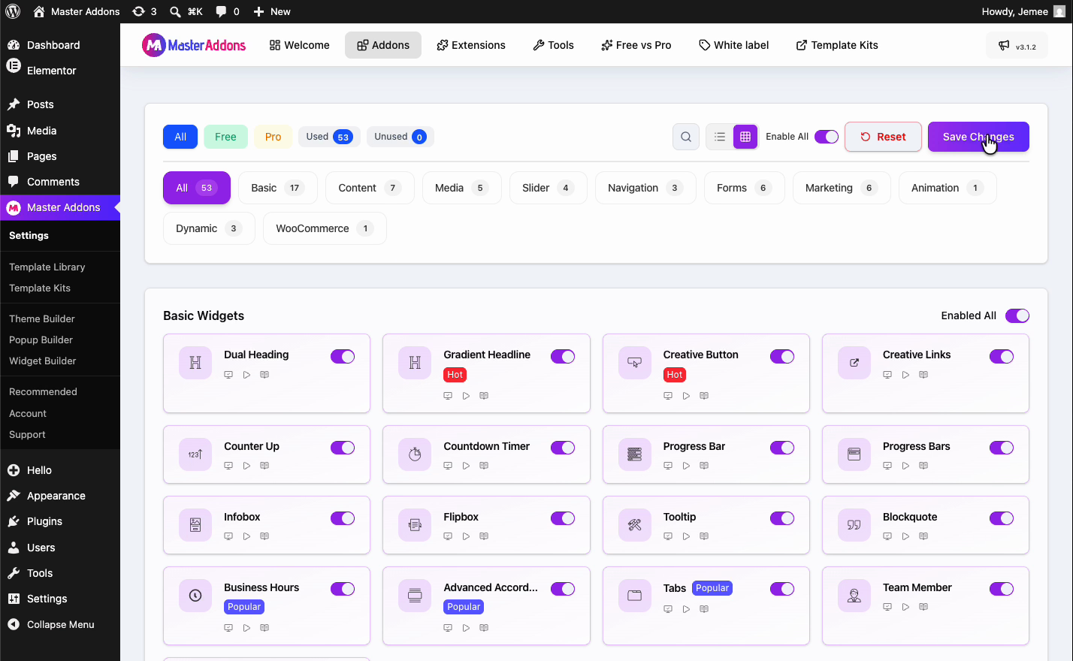Open the Howdy, Jemee account menu
The image size is (1073, 661).
(1023, 11)
